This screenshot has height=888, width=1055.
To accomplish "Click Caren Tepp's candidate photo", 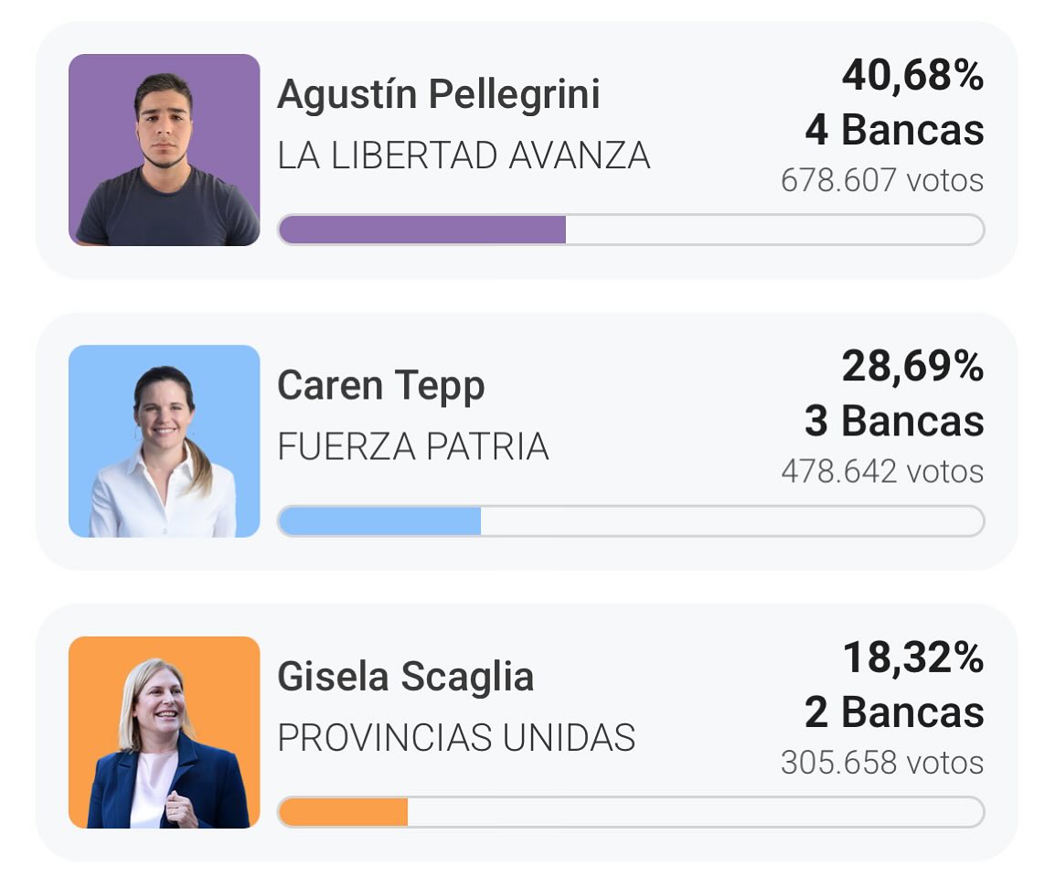I will point(165,441).
